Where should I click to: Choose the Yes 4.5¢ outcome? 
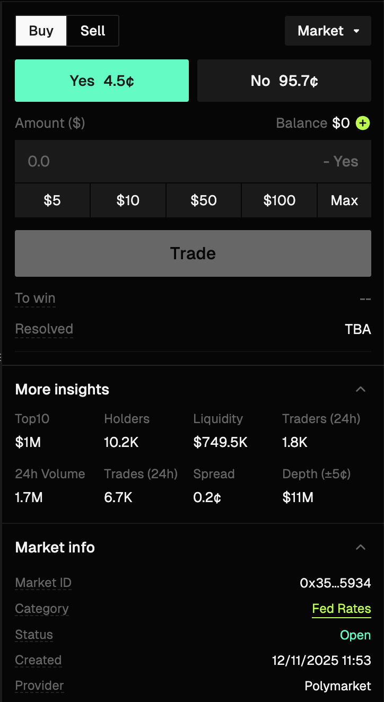tap(102, 81)
